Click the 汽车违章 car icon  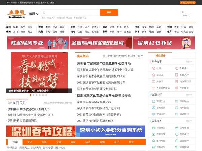point(177,108)
